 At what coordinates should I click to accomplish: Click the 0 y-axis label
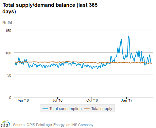[10, 98]
